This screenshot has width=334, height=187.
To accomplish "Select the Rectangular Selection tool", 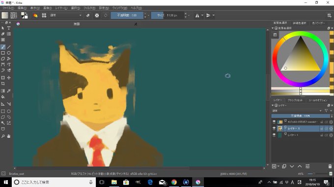I will 3,111.
